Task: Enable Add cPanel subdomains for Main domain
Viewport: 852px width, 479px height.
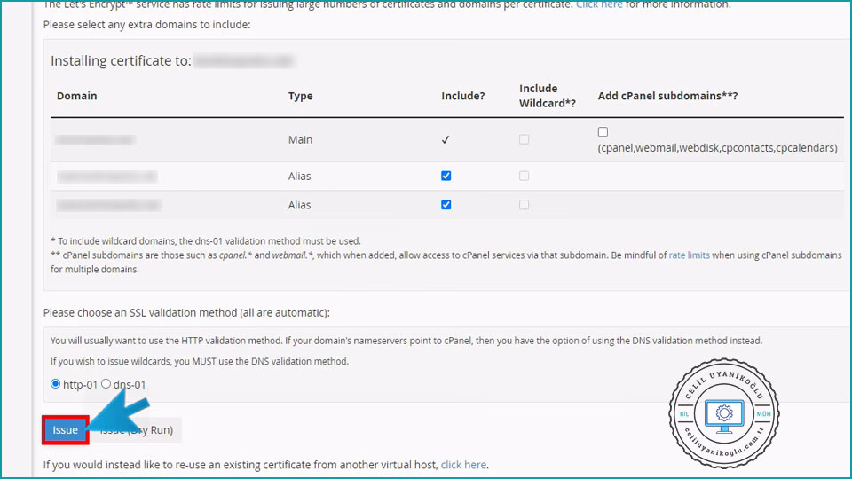Action: click(x=603, y=132)
